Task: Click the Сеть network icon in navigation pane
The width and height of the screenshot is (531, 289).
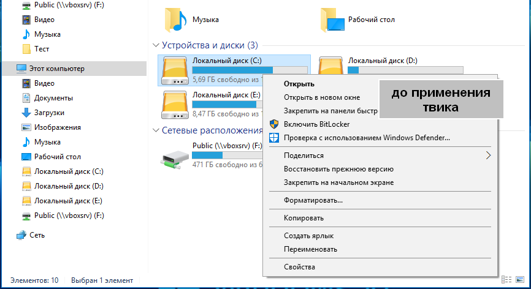Action: (x=22, y=235)
